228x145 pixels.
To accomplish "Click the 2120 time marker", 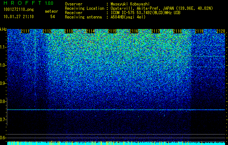I will tap(221, 31).
